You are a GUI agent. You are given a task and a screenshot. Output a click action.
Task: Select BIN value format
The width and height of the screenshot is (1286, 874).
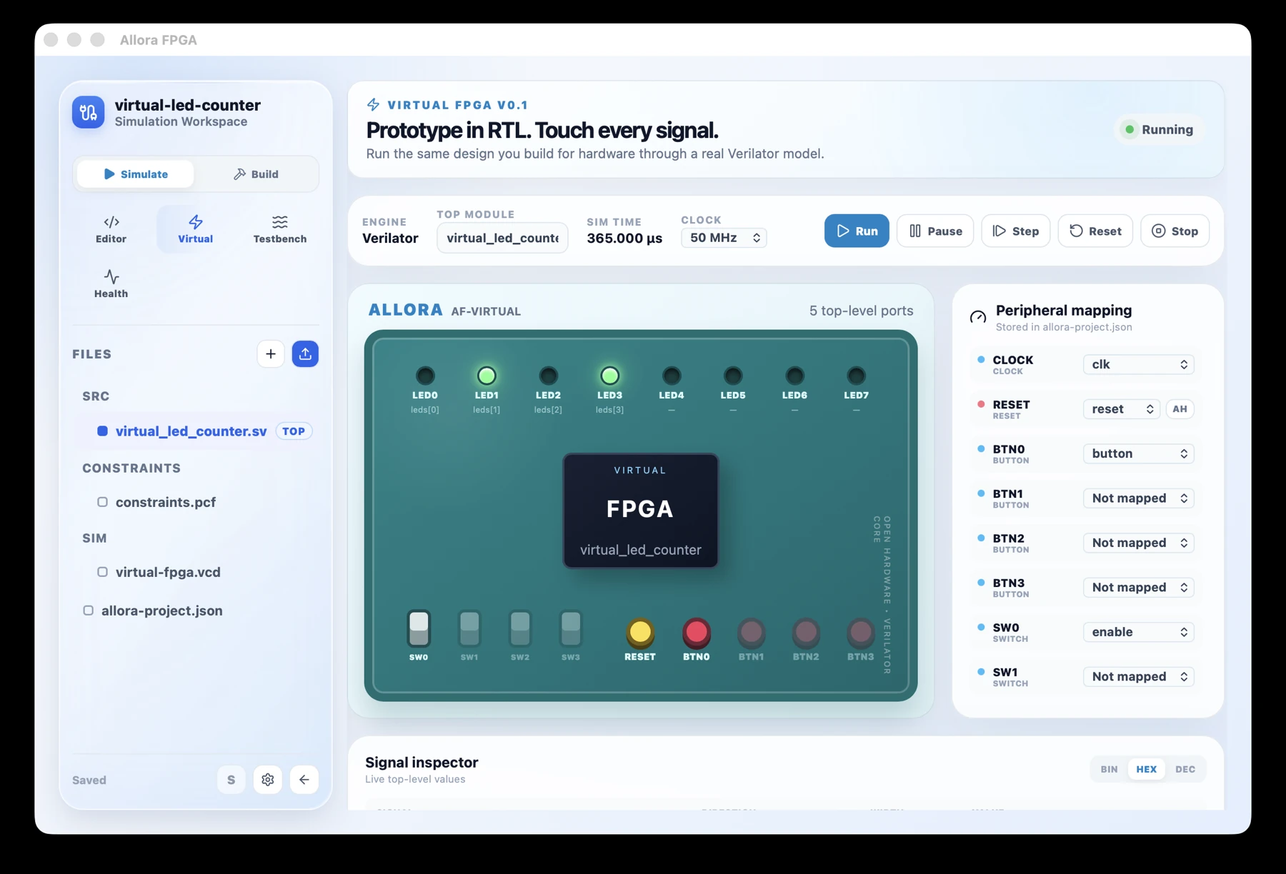click(x=1109, y=769)
